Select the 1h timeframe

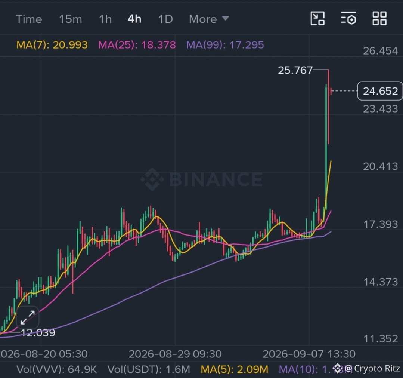105,19
